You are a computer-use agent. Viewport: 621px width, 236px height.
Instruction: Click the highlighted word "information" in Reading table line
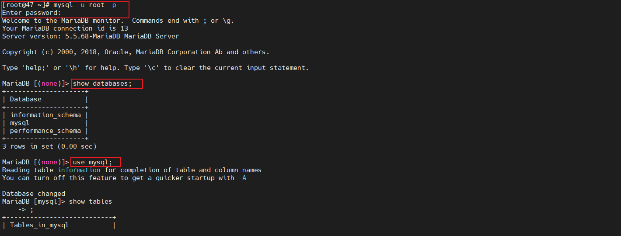(79, 170)
